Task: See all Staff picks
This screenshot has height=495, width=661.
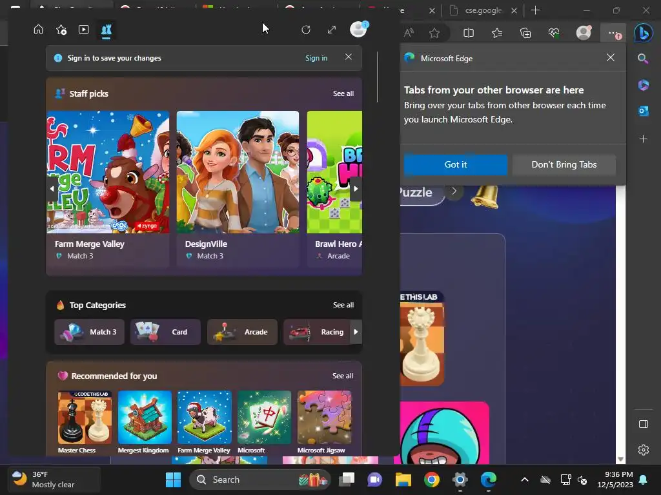Action: 343,93
